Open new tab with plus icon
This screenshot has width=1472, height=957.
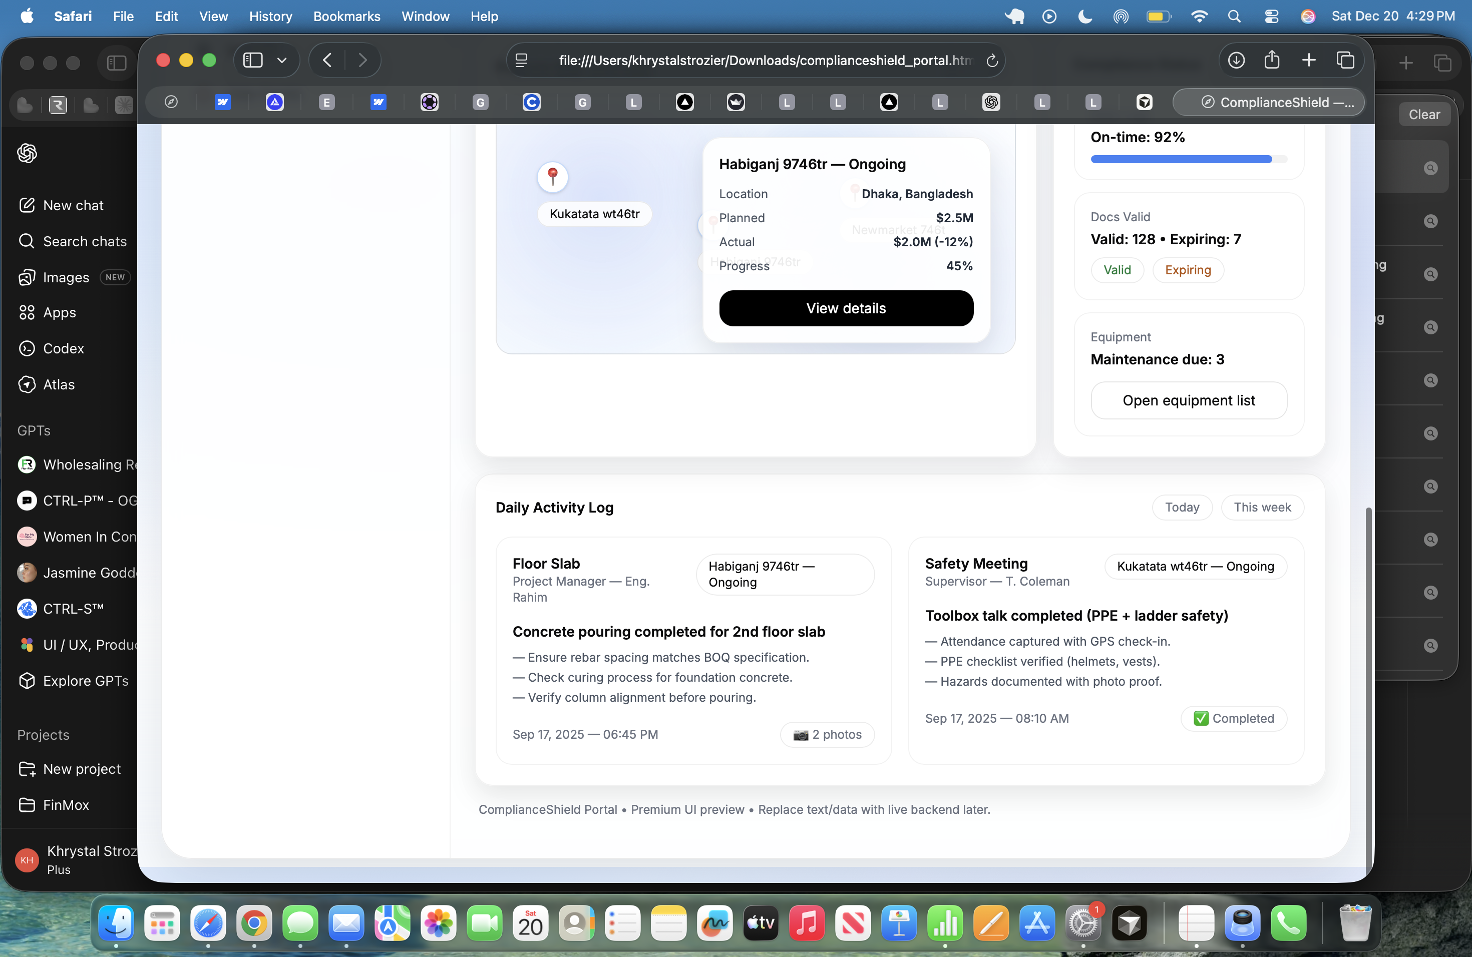pyautogui.click(x=1308, y=61)
